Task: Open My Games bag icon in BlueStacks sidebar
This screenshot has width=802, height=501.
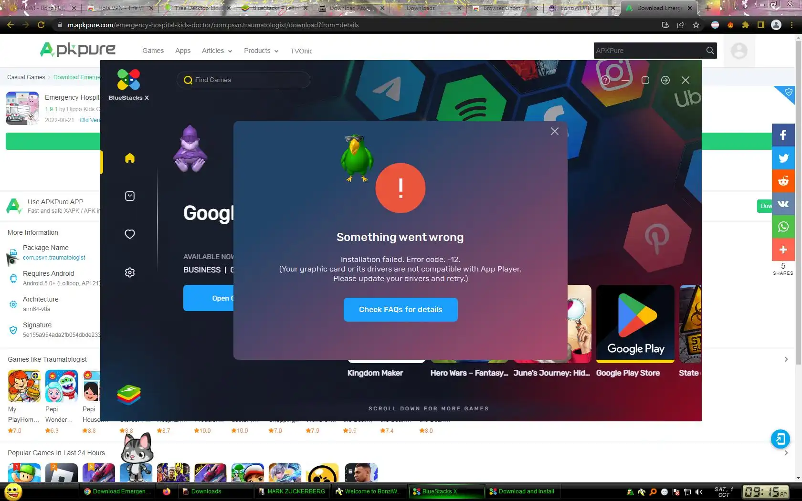Action: (130, 196)
